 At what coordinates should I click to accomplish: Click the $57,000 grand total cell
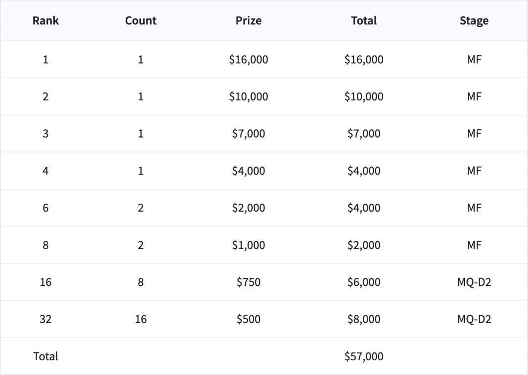point(364,356)
